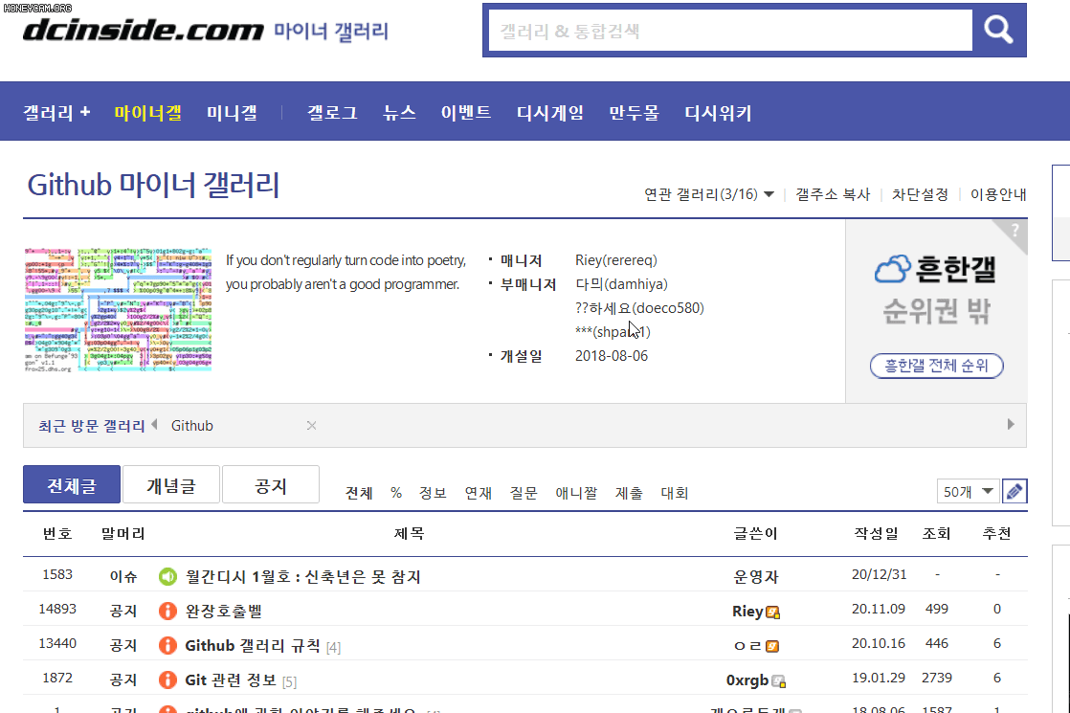Show next recently visited galleries arrow
The image size is (1070, 713).
point(1011,424)
